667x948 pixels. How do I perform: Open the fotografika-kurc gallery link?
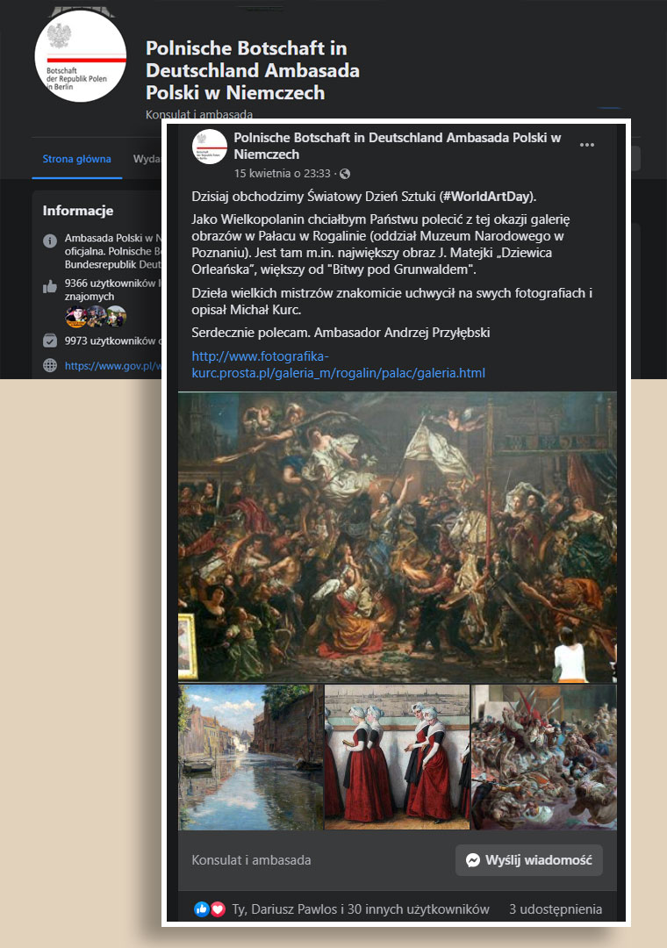point(338,364)
